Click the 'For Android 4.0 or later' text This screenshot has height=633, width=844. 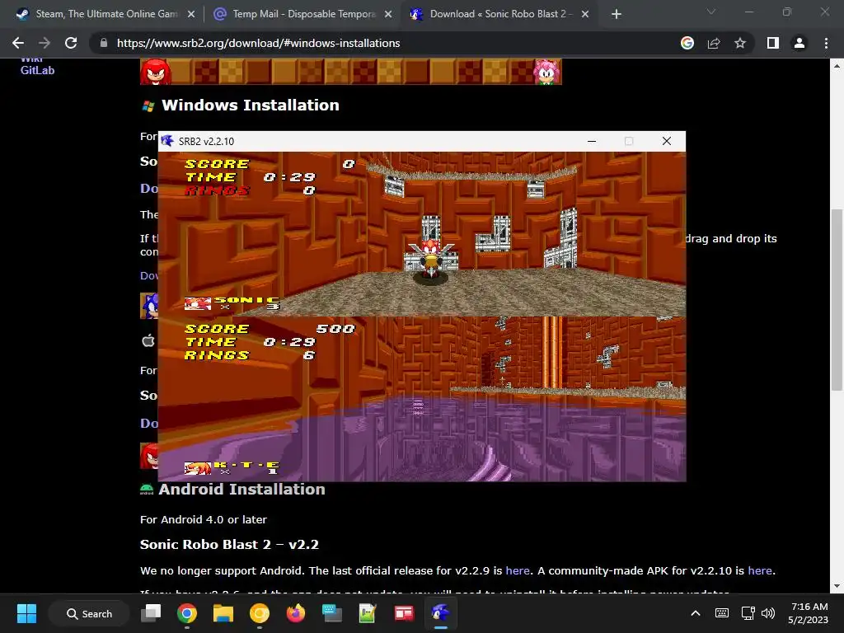click(204, 519)
